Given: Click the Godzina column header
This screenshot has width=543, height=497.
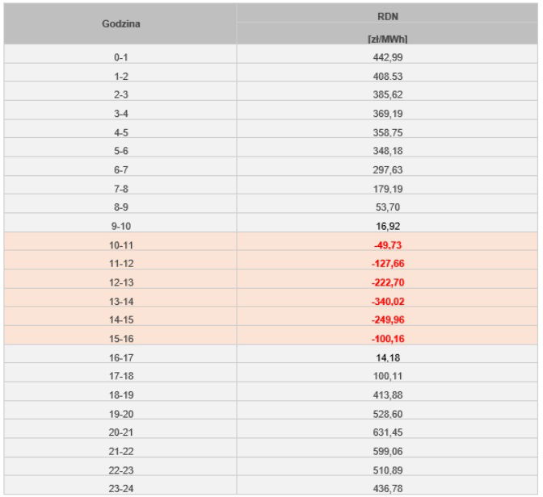Looking at the screenshot, I should point(121,23).
